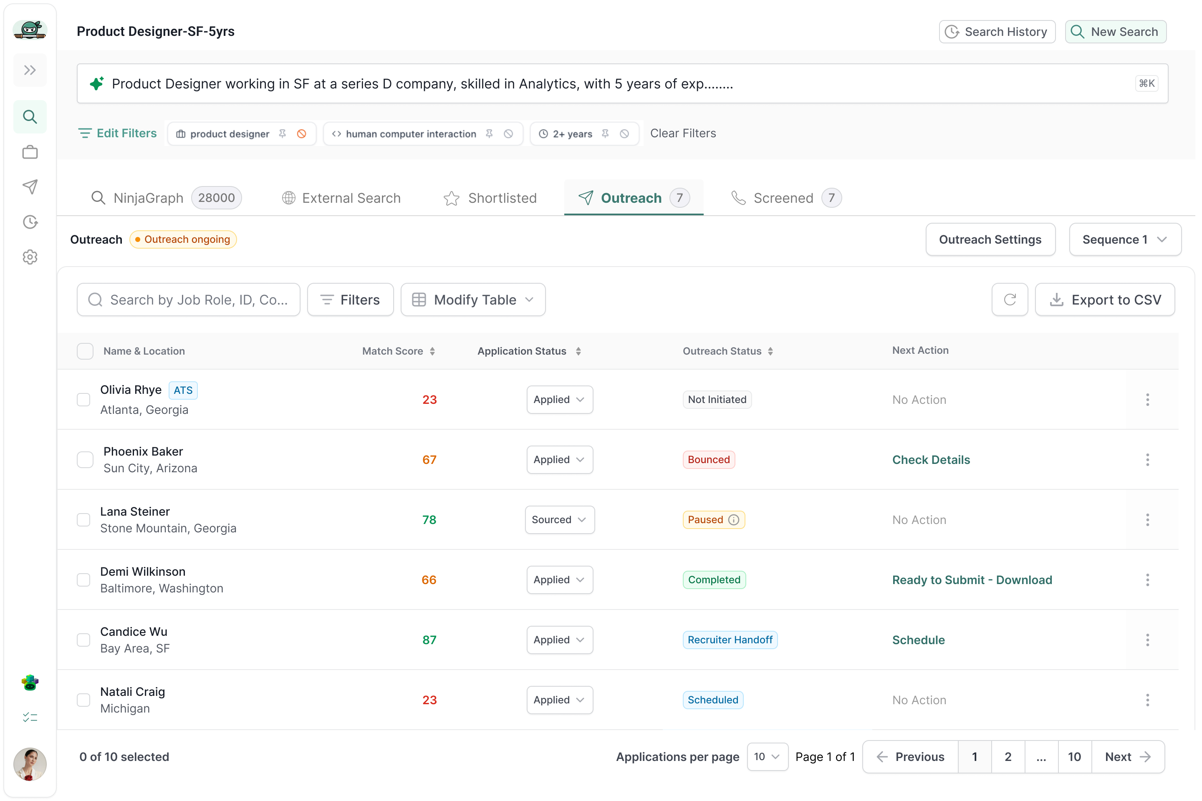This screenshot has width=1202, height=801.
Task: Open outreach via the paper plane sidebar icon
Action: 30,187
